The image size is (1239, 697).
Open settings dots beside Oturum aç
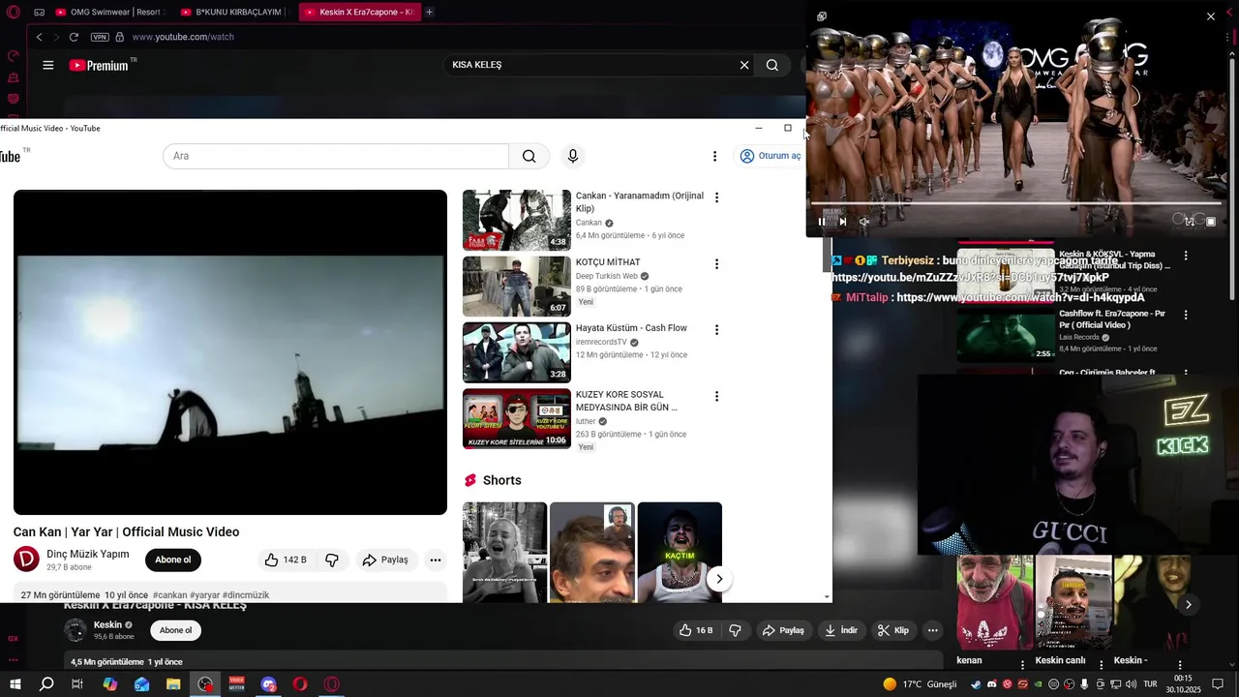pos(714,156)
